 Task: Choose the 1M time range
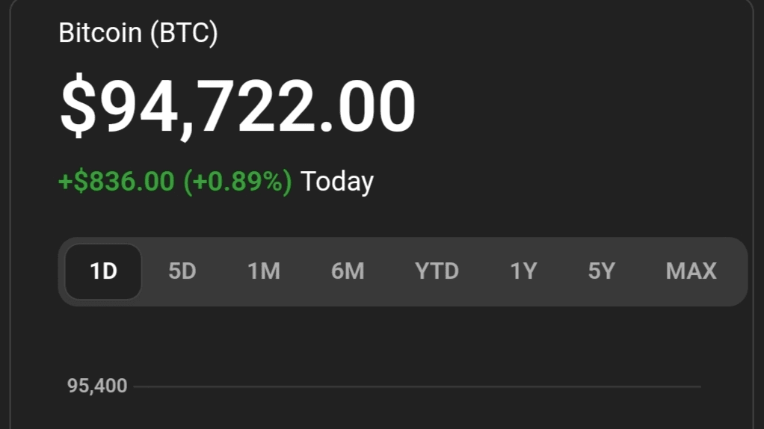[x=264, y=271]
